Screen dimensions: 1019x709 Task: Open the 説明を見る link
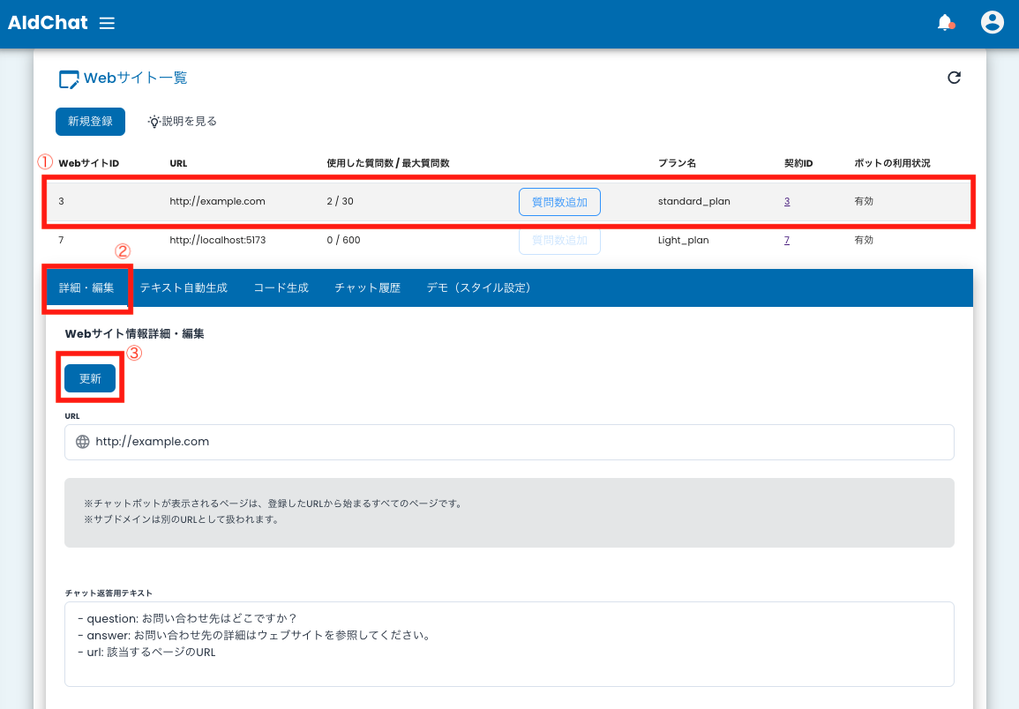coord(188,121)
